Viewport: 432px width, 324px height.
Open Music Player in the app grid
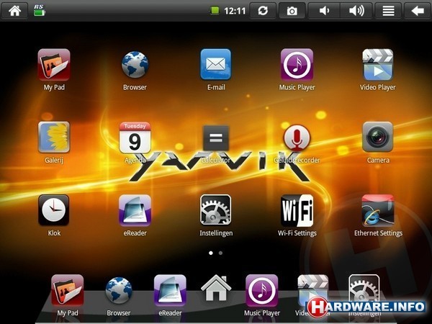point(297,65)
